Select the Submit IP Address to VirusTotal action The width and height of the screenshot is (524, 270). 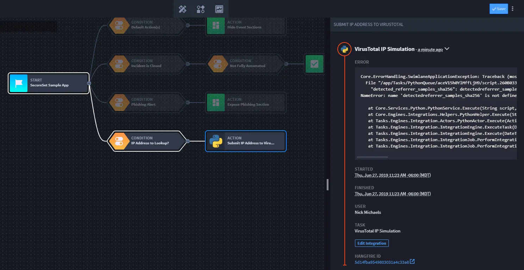tap(246, 141)
